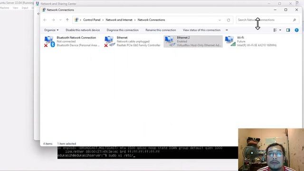This screenshot has height=171, width=304.
Task: Click Diagnose this connection
Action: coord(123,30)
